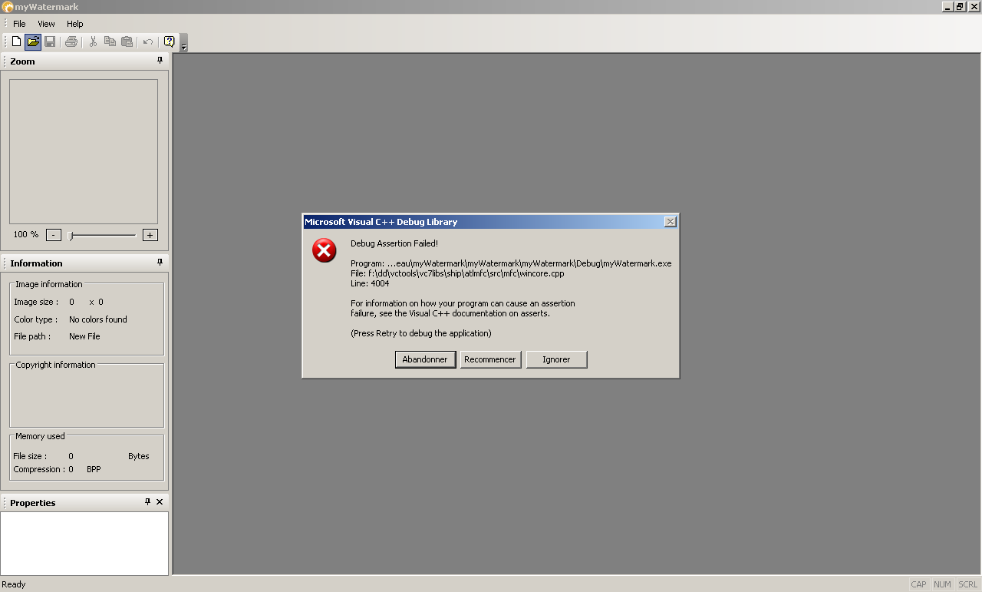Click the 'Debug Assertion Failed!' text

coord(394,243)
